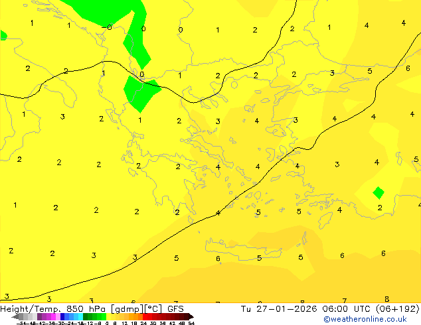Click the 'GFS' model label
This screenshot has width=421, height=325.
[175, 309]
